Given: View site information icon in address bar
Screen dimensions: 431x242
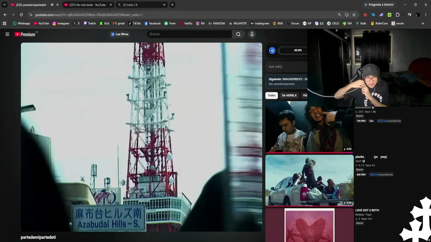Looking at the screenshot, I should (x=31, y=15).
